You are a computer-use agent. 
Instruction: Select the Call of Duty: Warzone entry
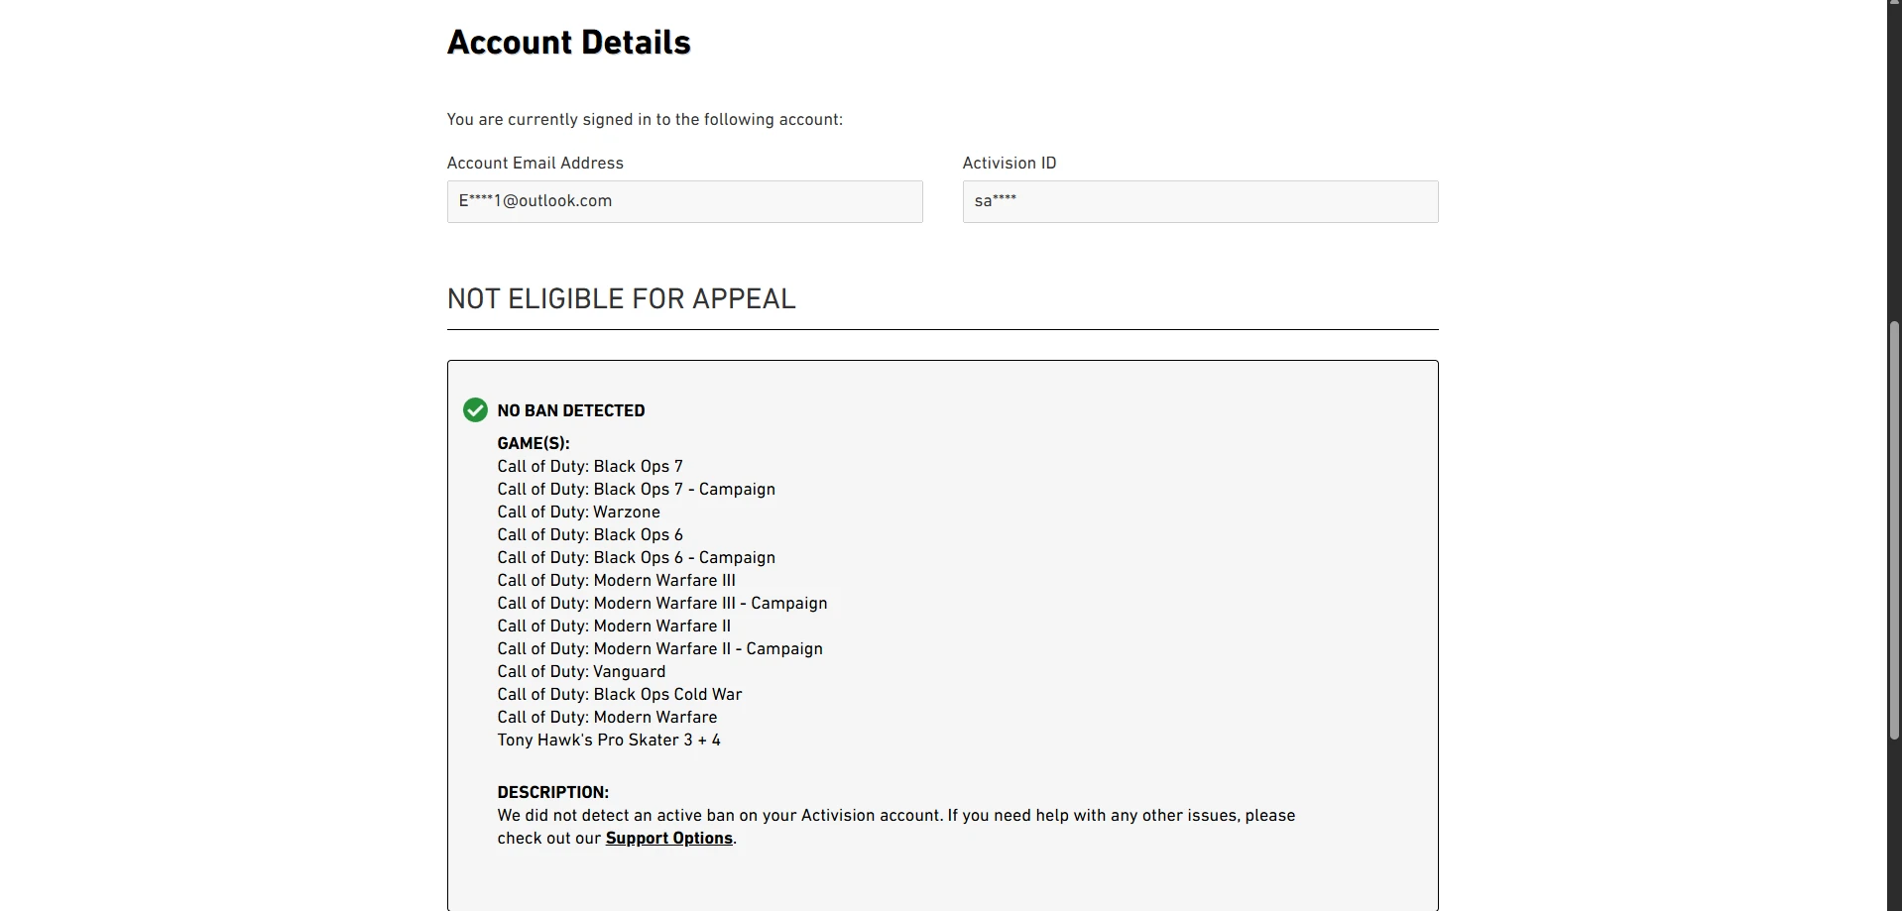tap(578, 512)
